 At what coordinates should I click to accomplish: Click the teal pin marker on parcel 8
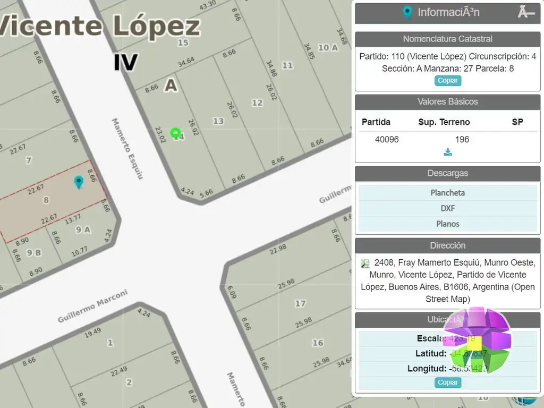[79, 182]
